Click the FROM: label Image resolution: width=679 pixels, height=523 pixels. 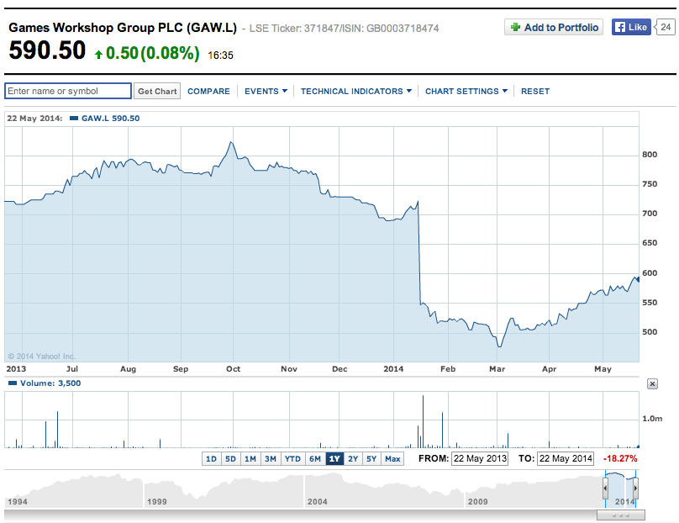point(434,458)
